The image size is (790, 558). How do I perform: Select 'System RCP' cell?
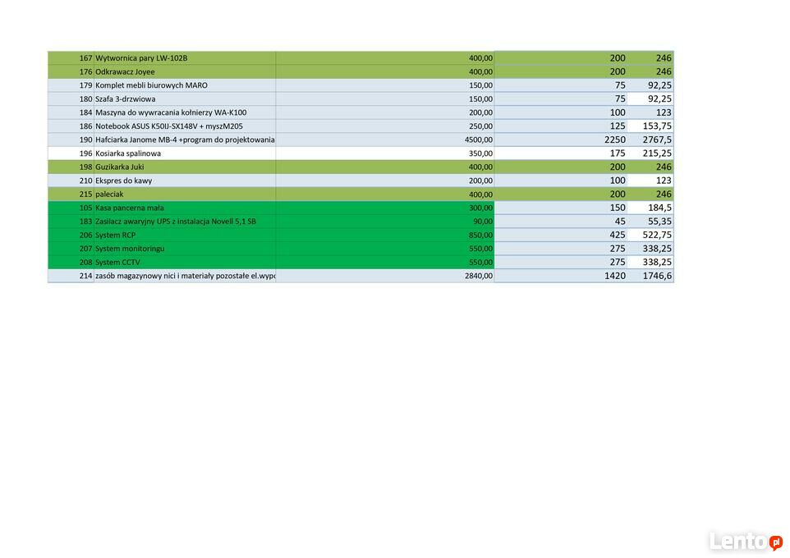click(185, 235)
